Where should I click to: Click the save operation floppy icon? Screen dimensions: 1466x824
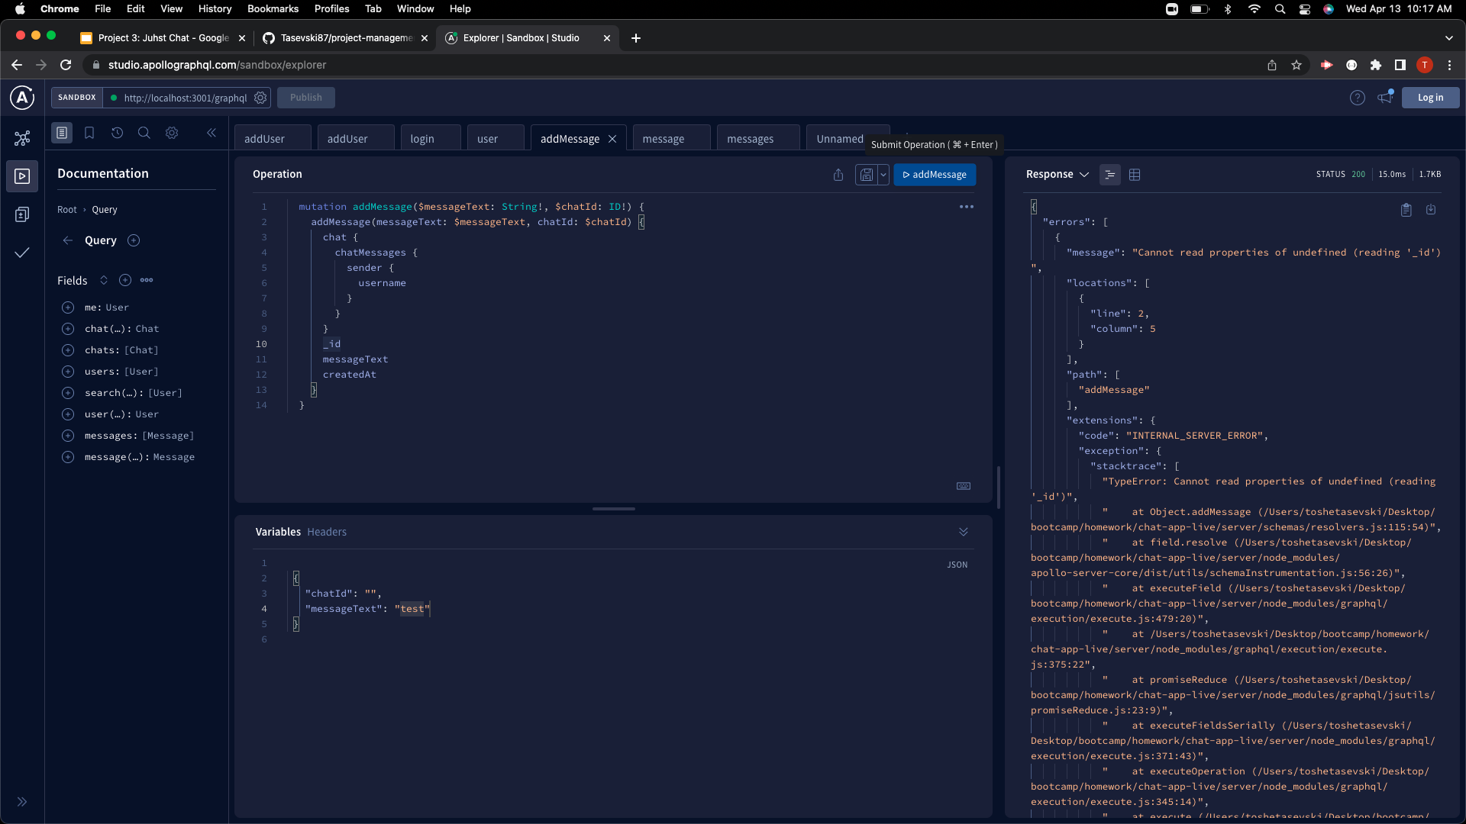[x=867, y=175]
